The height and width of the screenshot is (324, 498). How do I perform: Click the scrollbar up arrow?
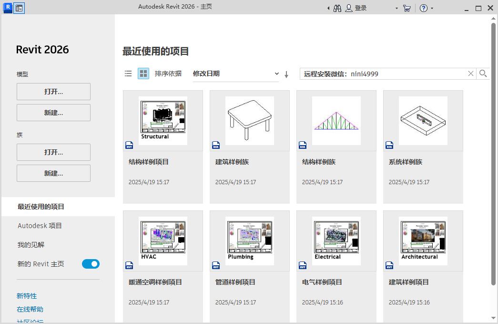point(493,19)
